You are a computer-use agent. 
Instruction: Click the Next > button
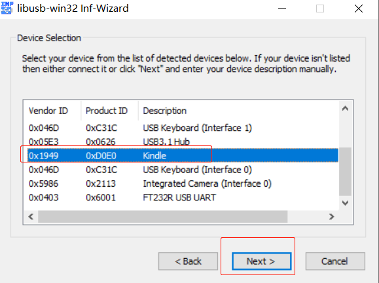pyautogui.click(x=262, y=261)
